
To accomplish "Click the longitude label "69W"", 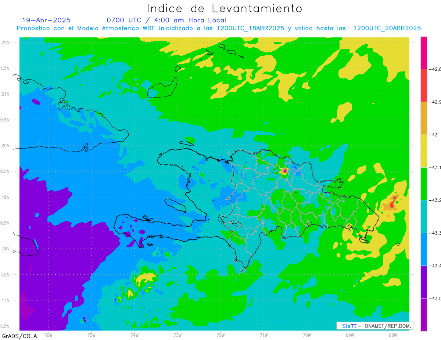I will click(349, 335).
